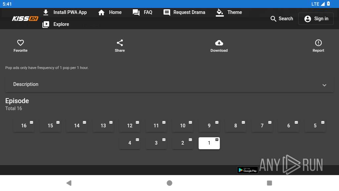Click the 'Total 16' episode count text
Screen dimensions: 339x191
pyautogui.click(x=14, y=108)
